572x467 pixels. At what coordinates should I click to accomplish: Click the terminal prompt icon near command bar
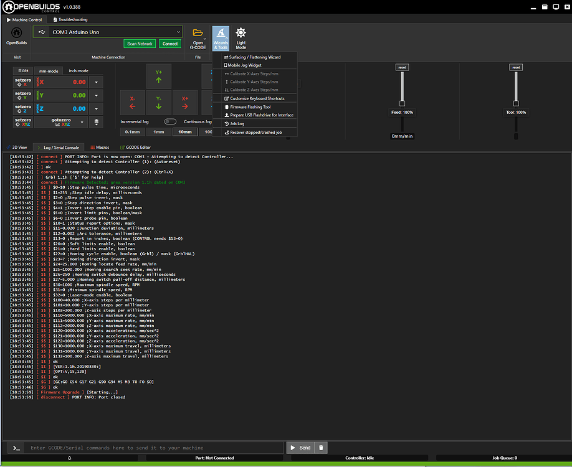coord(14,447)
